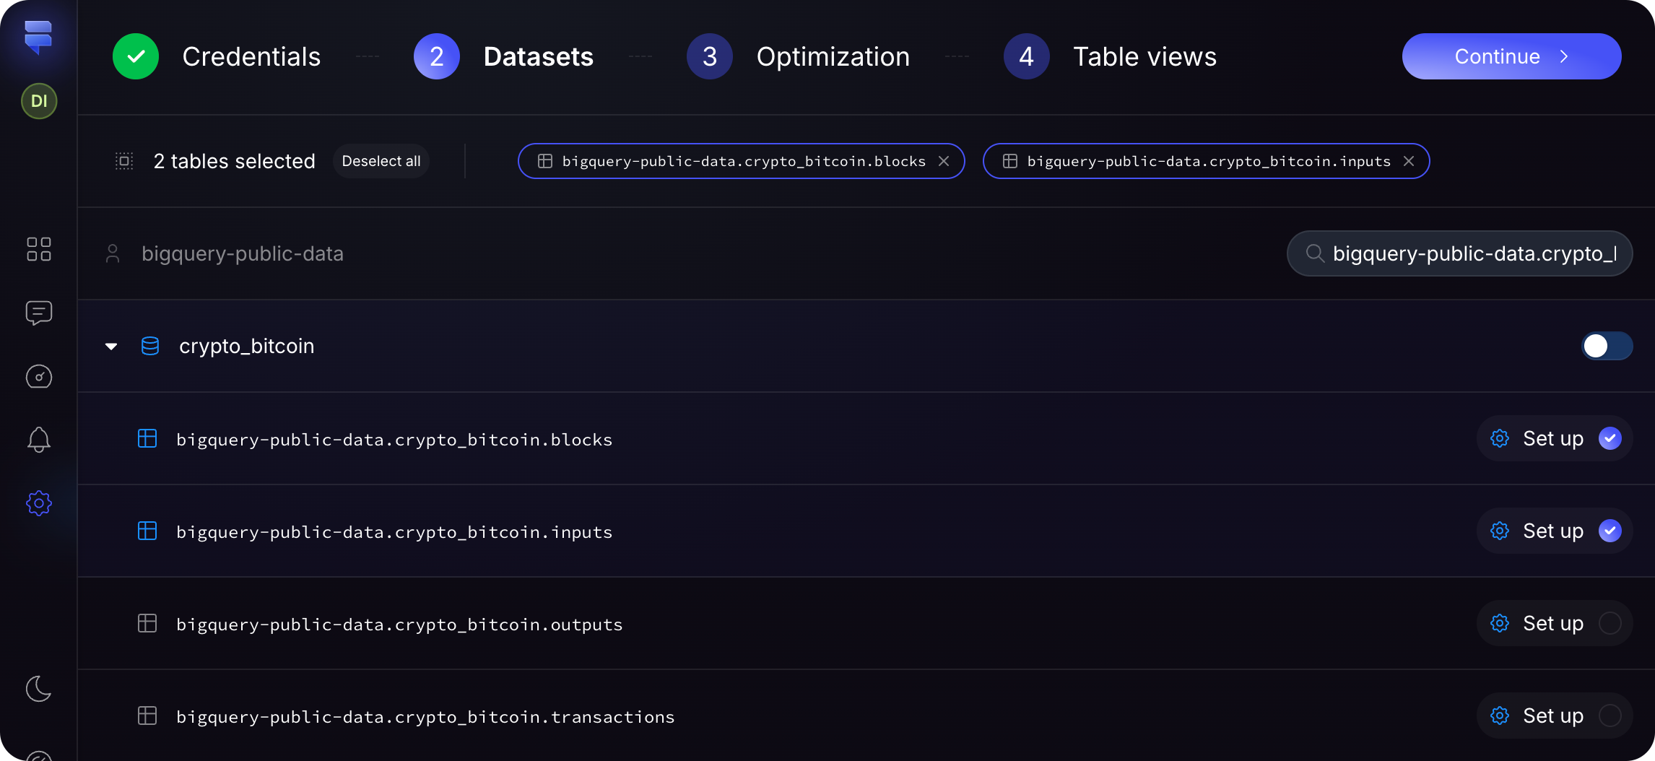Select the crypto_bitcoin.outputs table checkbox
Image resolution: width=1655 pixels, height=761 pixels.
tap(1610, 623)
